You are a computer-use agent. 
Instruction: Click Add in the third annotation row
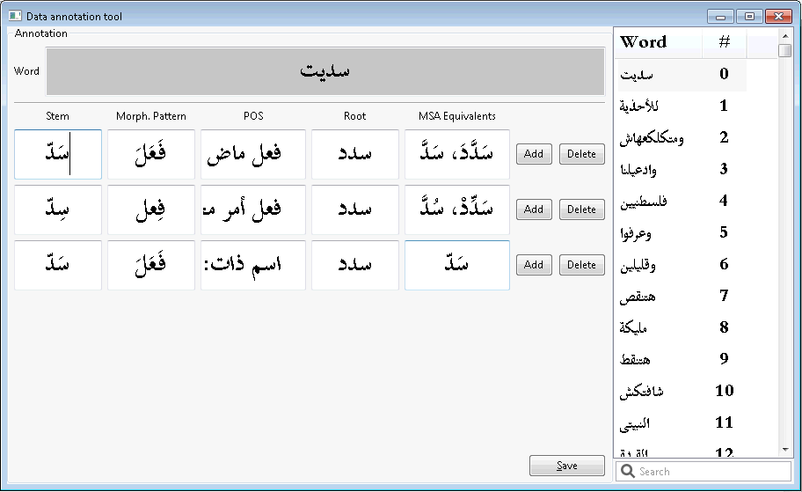[534, 265]
